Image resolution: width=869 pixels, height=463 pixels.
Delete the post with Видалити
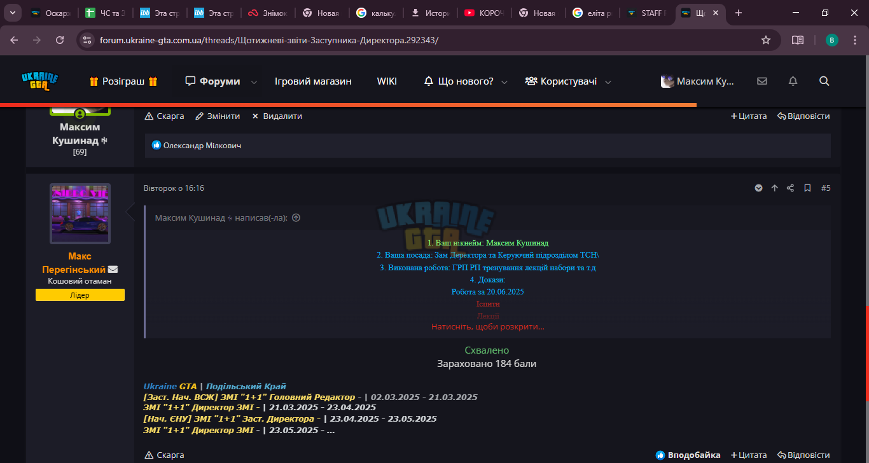point(277,116)
